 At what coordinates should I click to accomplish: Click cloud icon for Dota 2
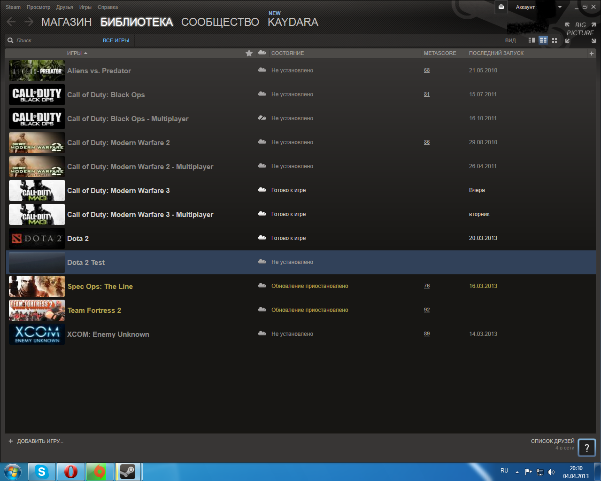click(x=262, y=238)
